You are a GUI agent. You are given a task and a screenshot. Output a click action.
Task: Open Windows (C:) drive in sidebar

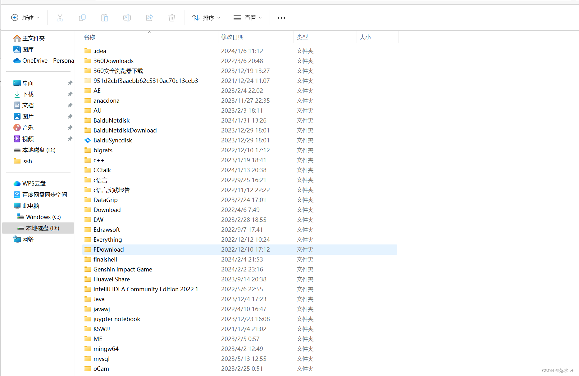click(x=39, y=217)
